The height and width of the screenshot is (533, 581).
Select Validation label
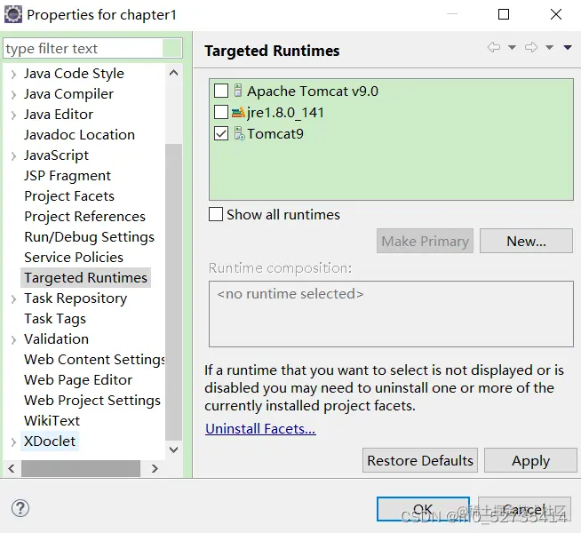click(x=56, y=339)
